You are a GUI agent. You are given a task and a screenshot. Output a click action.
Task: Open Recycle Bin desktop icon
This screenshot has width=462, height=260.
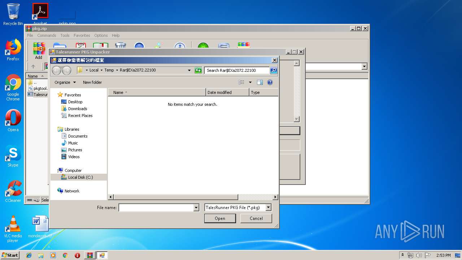pyautogui.click(x=13, y=14)
